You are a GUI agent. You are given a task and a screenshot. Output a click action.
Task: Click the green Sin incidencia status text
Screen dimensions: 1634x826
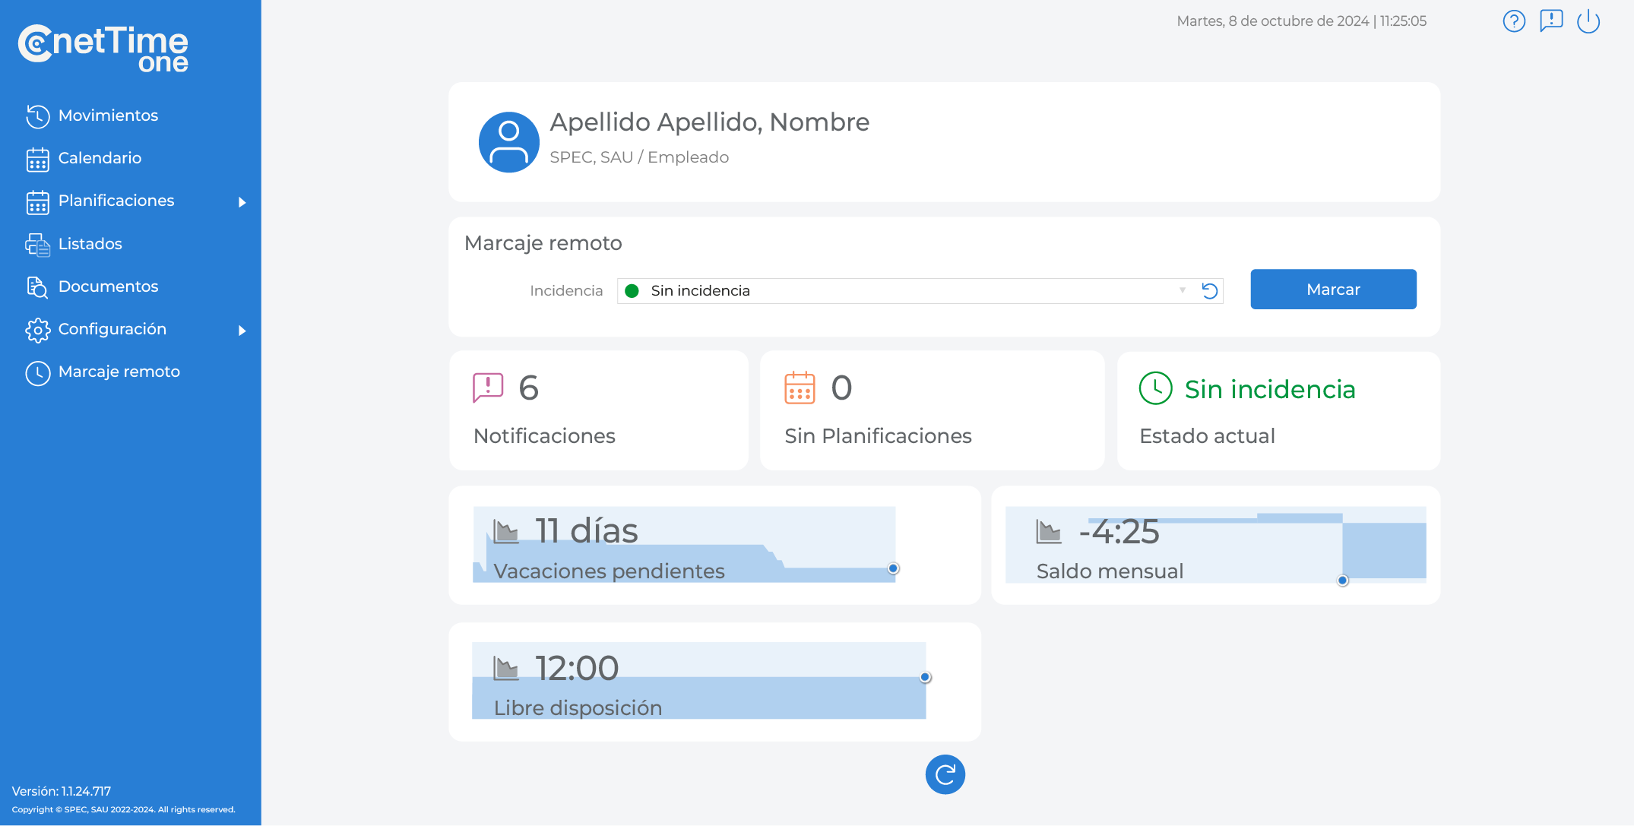[1270, 389]
